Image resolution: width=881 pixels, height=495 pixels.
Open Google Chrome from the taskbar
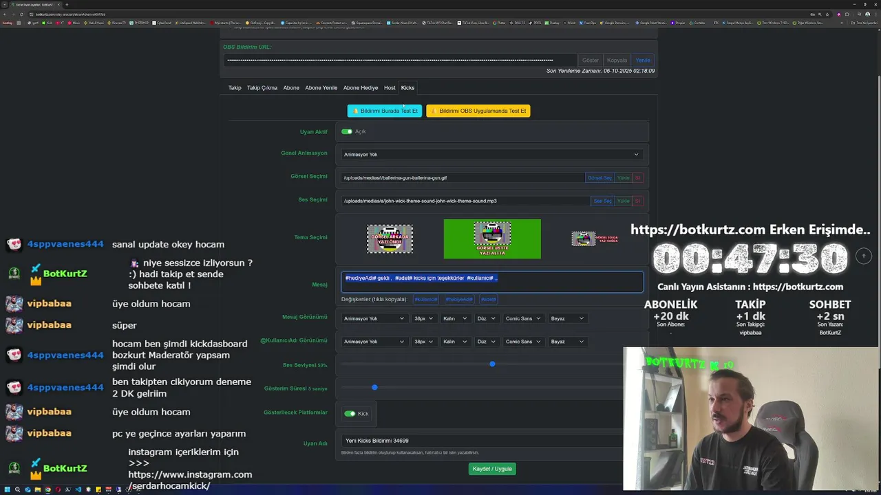pyautogui.click(x=48, y=489)
